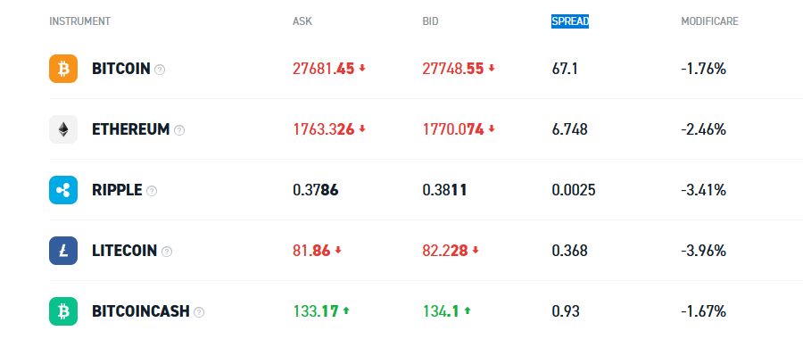Sort by the INSTRUMENT column header
Screen dimensions: 803x339
coord(80,21)
